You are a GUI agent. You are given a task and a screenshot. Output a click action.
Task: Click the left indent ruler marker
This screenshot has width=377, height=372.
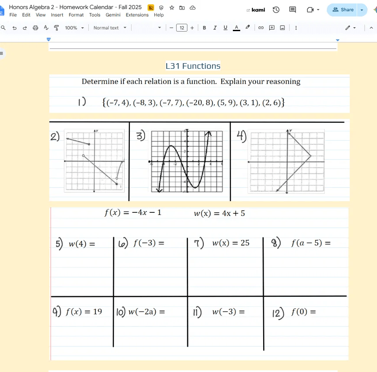point(48,39)
